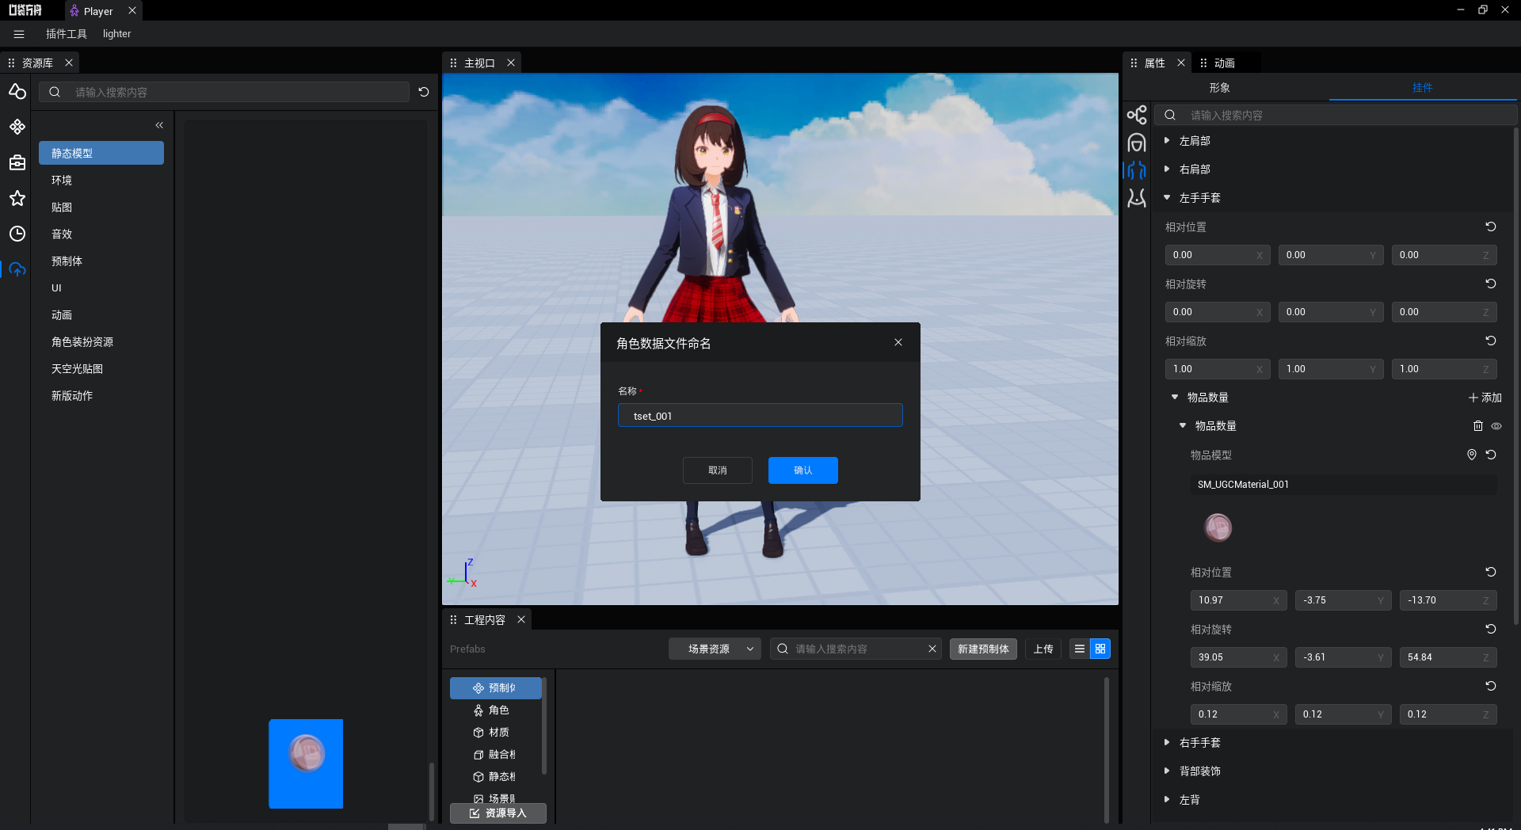The image size is (1521, 830).
Task: Open the toolbox icon in resource sidebar
Action: pyautogui.click(x=17, y=162)
